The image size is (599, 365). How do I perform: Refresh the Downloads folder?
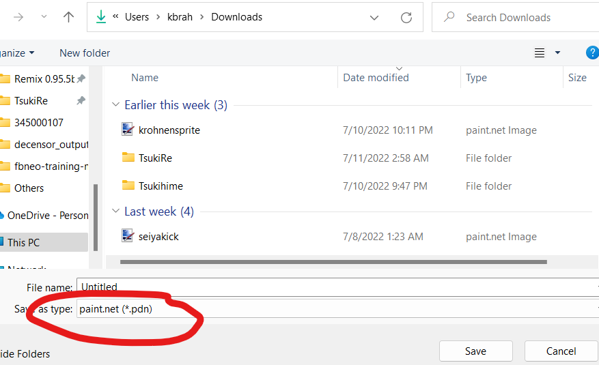point(406,18)
